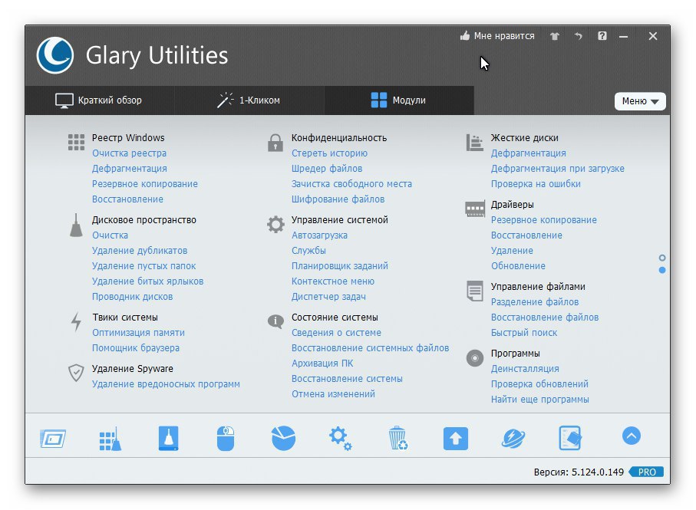Screen dimensions: 696x510
Task: Open 'Сведения о системе' link
Action: click(336, 333)
